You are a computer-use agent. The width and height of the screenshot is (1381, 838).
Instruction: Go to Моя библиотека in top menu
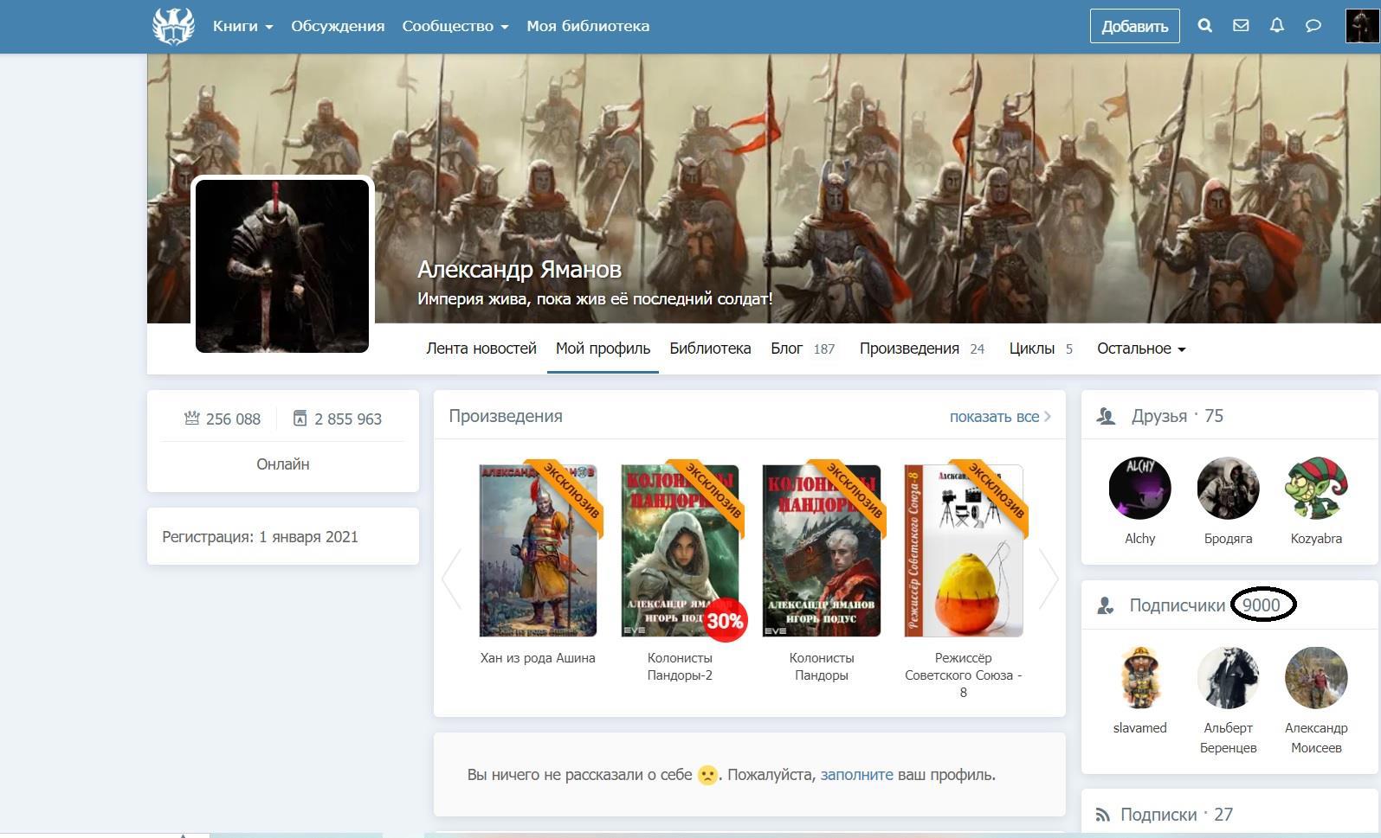click(x=588, y=26)
